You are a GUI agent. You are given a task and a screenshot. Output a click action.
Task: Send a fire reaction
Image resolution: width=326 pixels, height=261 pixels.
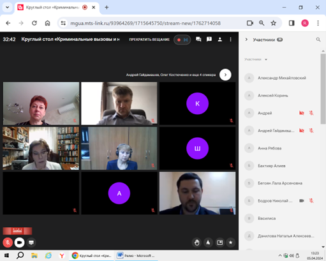pyautogui.click(x=208, y=242)
